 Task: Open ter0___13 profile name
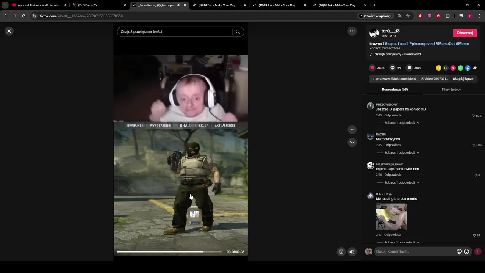390,31
